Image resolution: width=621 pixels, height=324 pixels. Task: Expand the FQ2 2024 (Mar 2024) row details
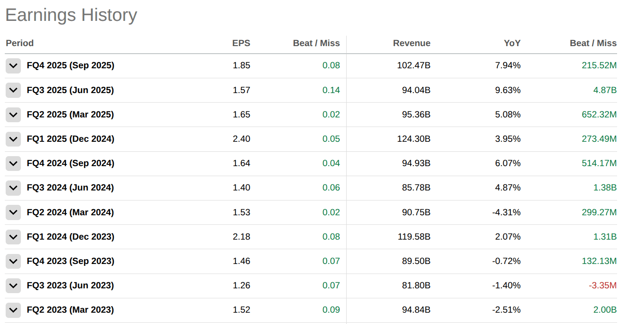(13, 212)
